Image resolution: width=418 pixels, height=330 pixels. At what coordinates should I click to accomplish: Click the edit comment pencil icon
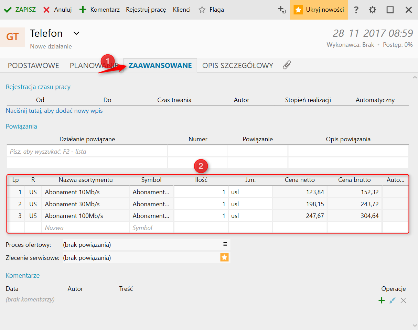click(392, 300)
